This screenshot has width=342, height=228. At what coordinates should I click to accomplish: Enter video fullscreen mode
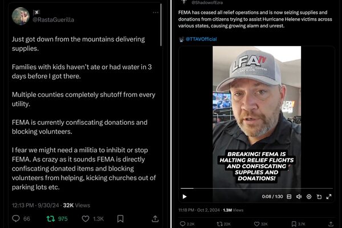[x=328, y=197]
